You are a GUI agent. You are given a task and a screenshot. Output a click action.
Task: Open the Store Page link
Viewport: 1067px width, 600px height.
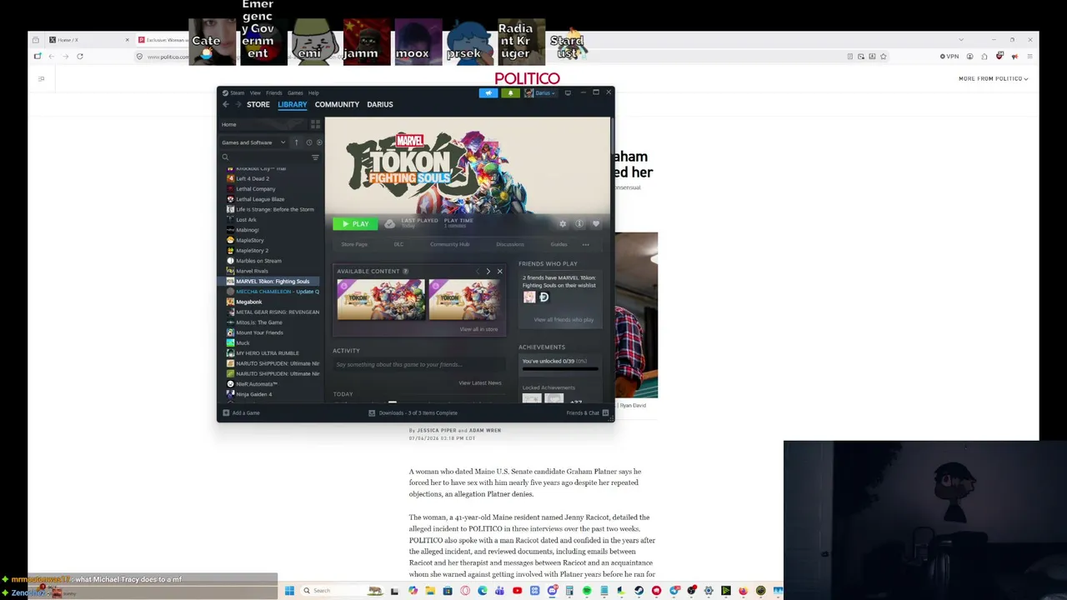click(354, 244)
